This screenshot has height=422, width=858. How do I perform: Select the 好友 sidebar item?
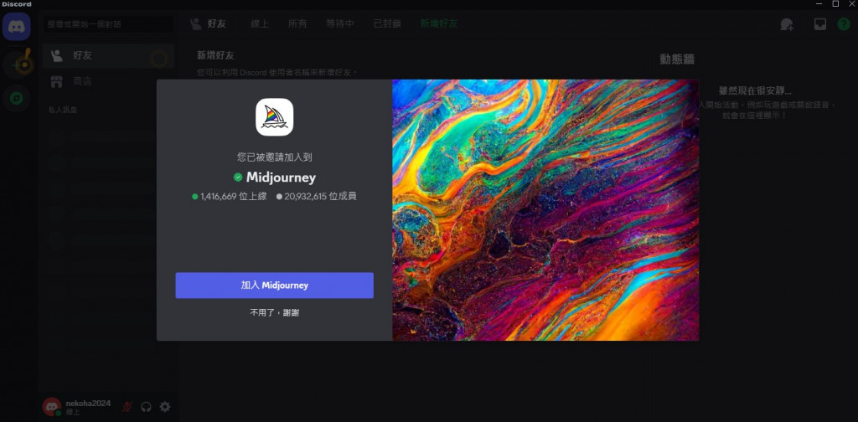[108, 55]
